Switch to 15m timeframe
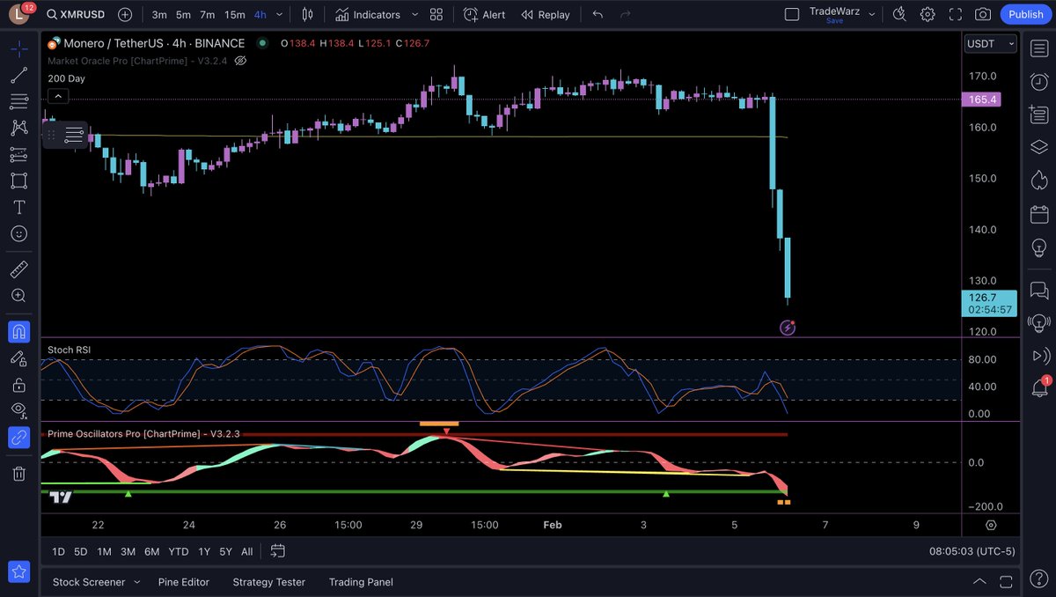 tap(235, 14)
